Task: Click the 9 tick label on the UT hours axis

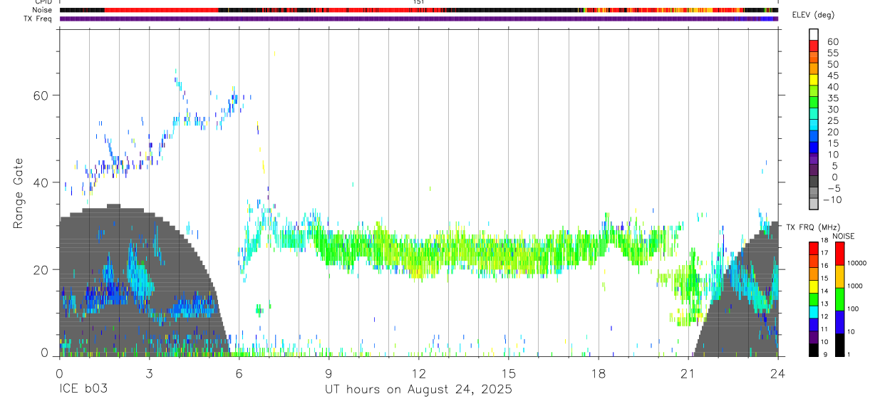Action: 328,373
